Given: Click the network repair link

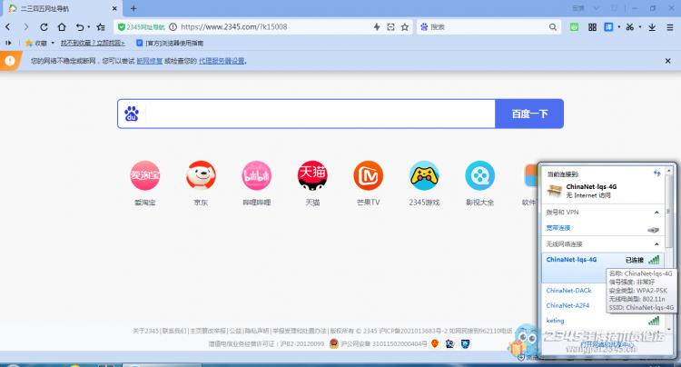Looking at the screenshot, I should [150, 61].
